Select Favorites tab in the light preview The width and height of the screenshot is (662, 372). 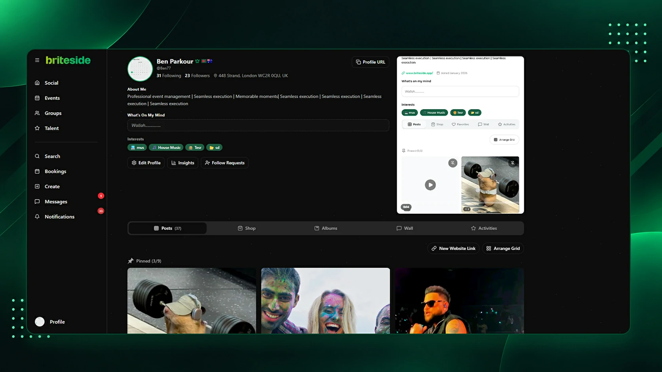460,124
